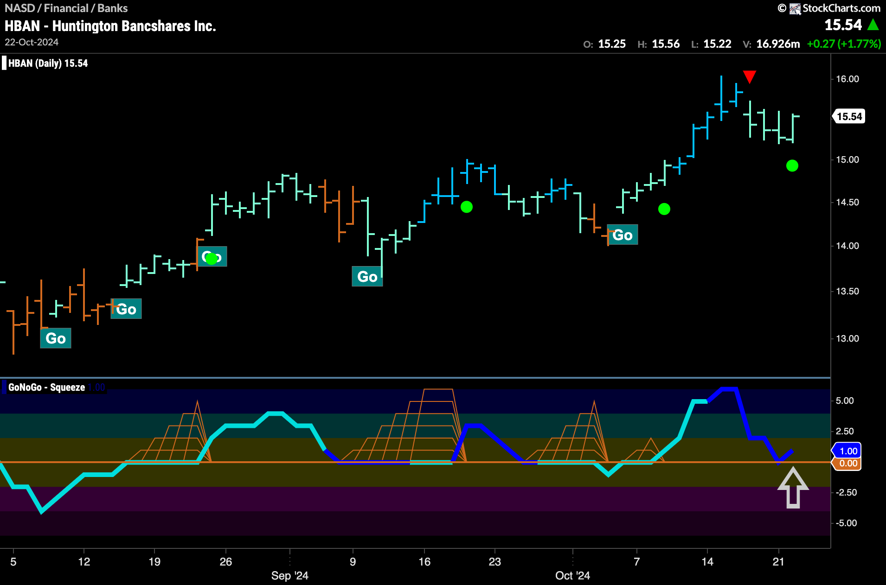This screenshot has height=585, width=886.
Task: Click the 23 date tick label
Action: click(495, 562)
